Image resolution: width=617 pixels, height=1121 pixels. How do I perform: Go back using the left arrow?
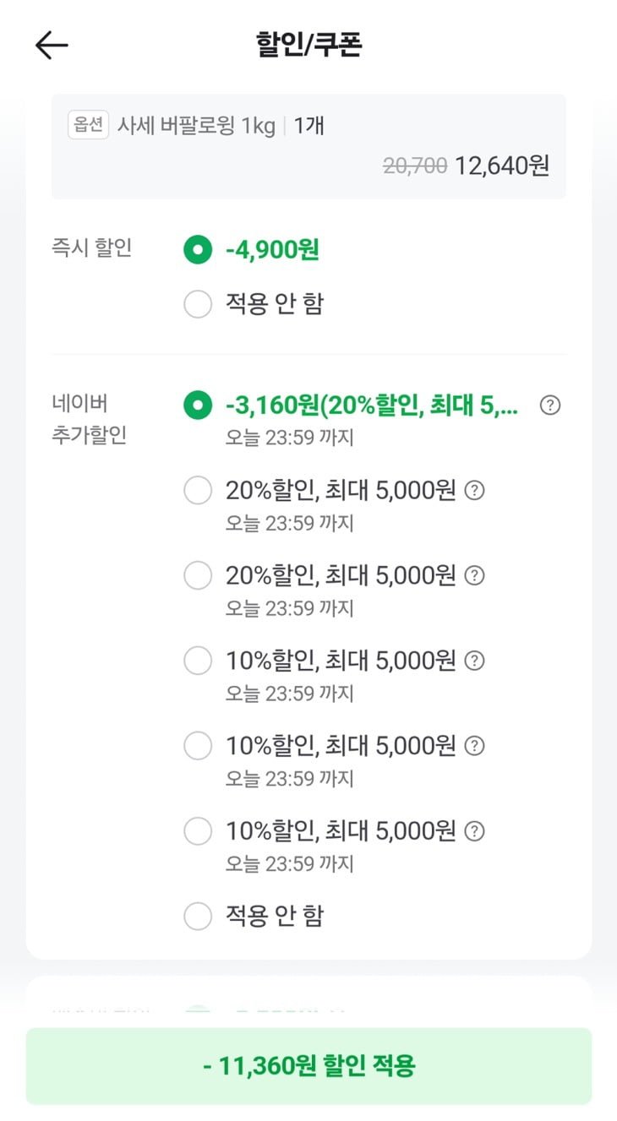click(52, 46)
